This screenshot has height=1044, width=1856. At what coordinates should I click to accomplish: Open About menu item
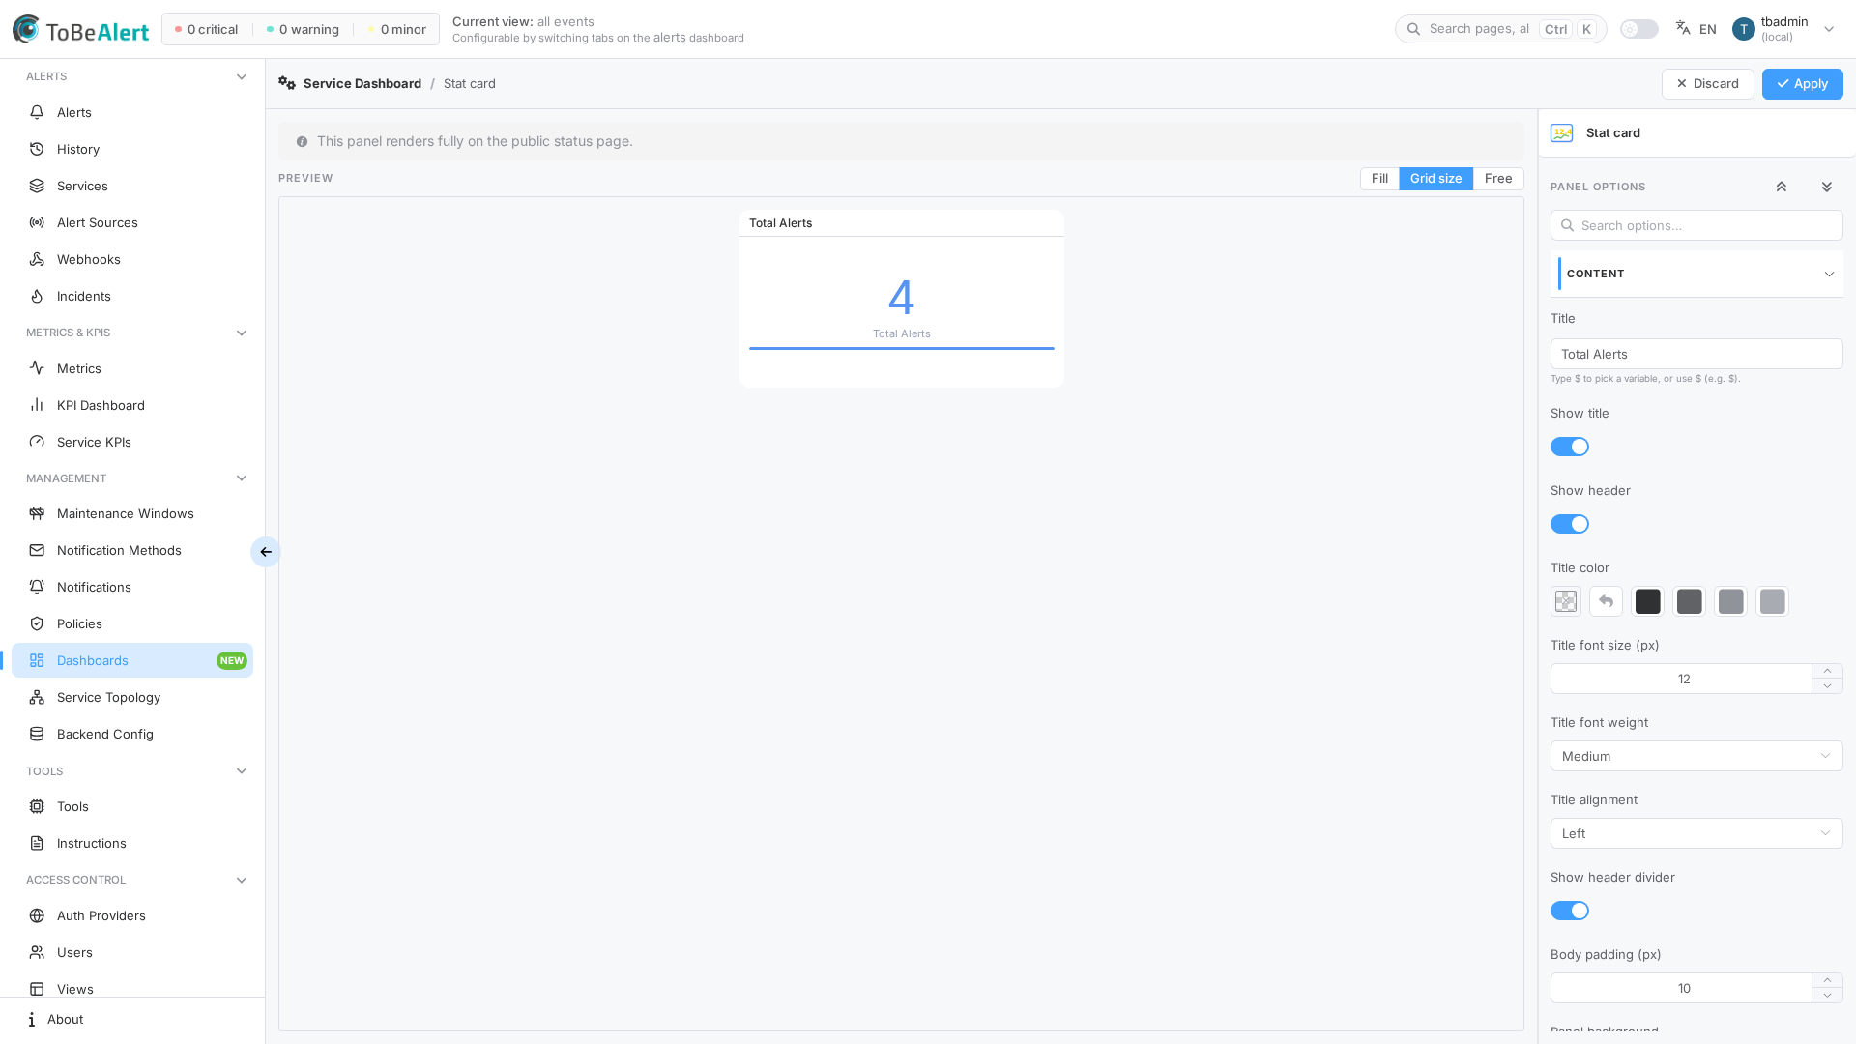coord(132,1019)
